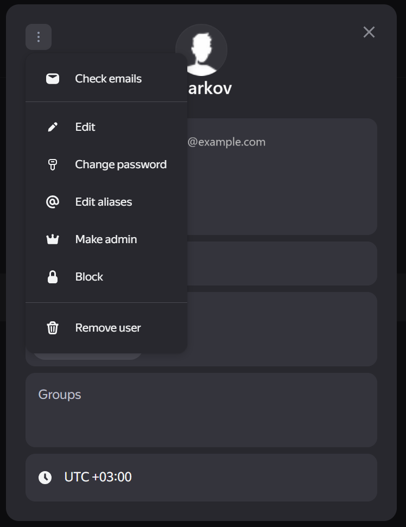Pick the Block option in the menu
Screen dimensions: 406x527
click(x=89, y=277)
